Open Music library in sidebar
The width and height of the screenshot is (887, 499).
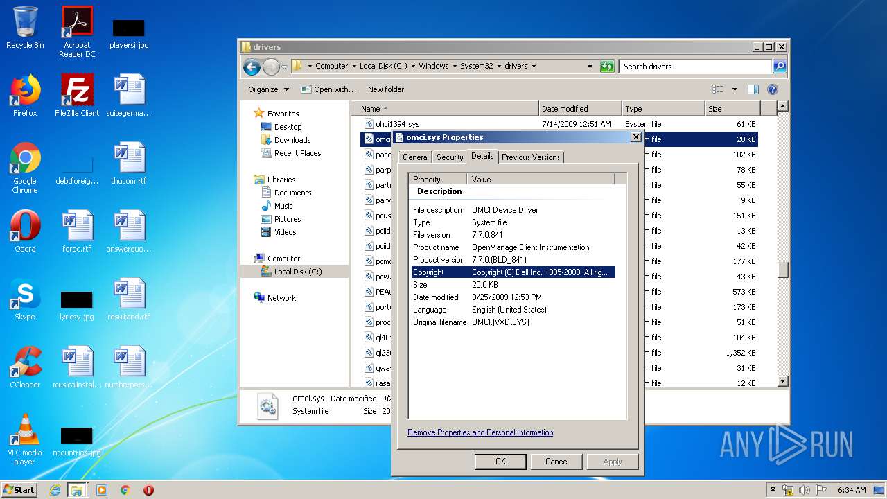[283, 206]
